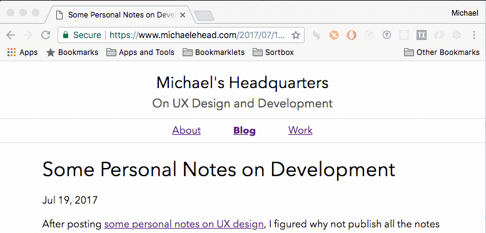Open the Apps grid shortcut
The height and width of the screenshot is (233, 486).
[23, 52]
